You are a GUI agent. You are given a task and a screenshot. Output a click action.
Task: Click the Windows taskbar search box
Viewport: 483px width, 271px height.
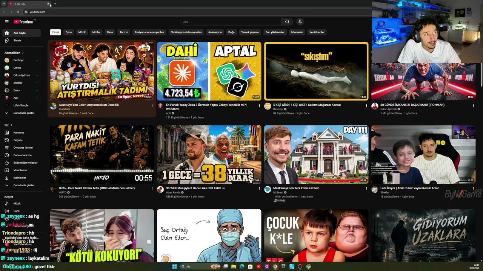click(x=199, y=266)
